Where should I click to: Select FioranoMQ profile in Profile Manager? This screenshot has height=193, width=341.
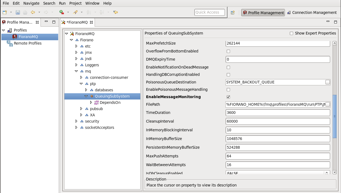[30, 37]
